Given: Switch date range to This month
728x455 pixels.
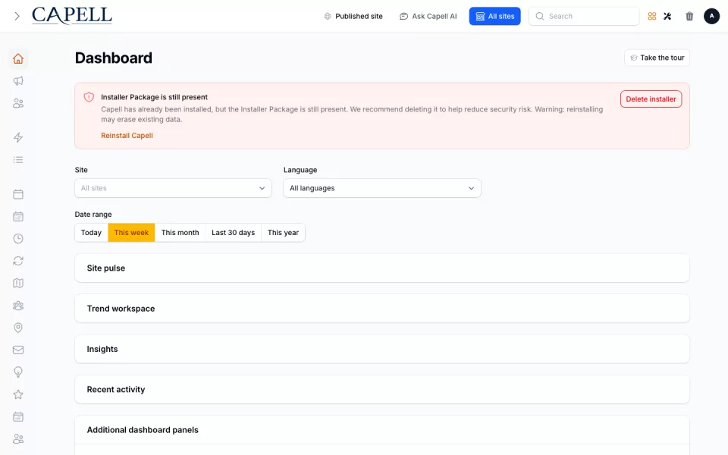Looking at the screenshot, I should click(x=180, y=233).
